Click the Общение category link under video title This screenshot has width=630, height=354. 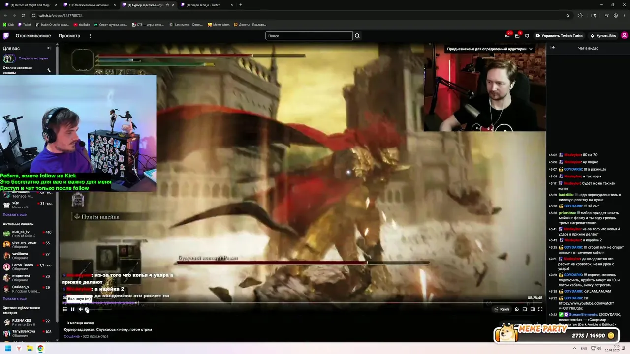(x=72, y=336)
